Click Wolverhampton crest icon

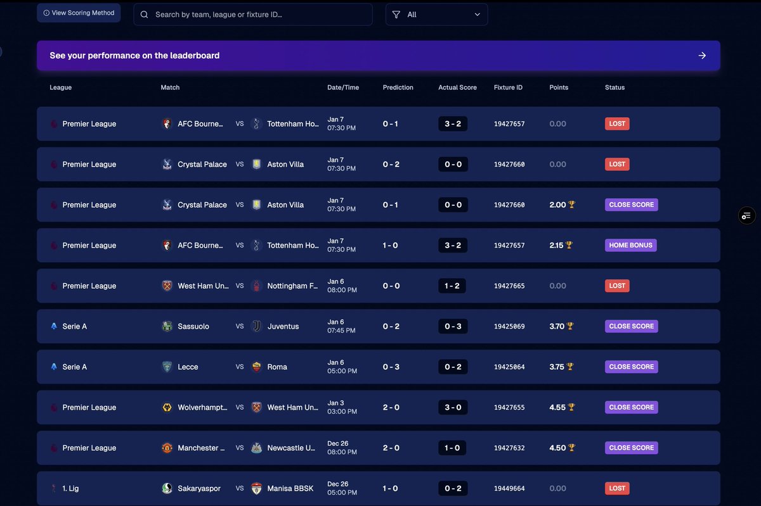pyautogui.click(x=167, y=407)
